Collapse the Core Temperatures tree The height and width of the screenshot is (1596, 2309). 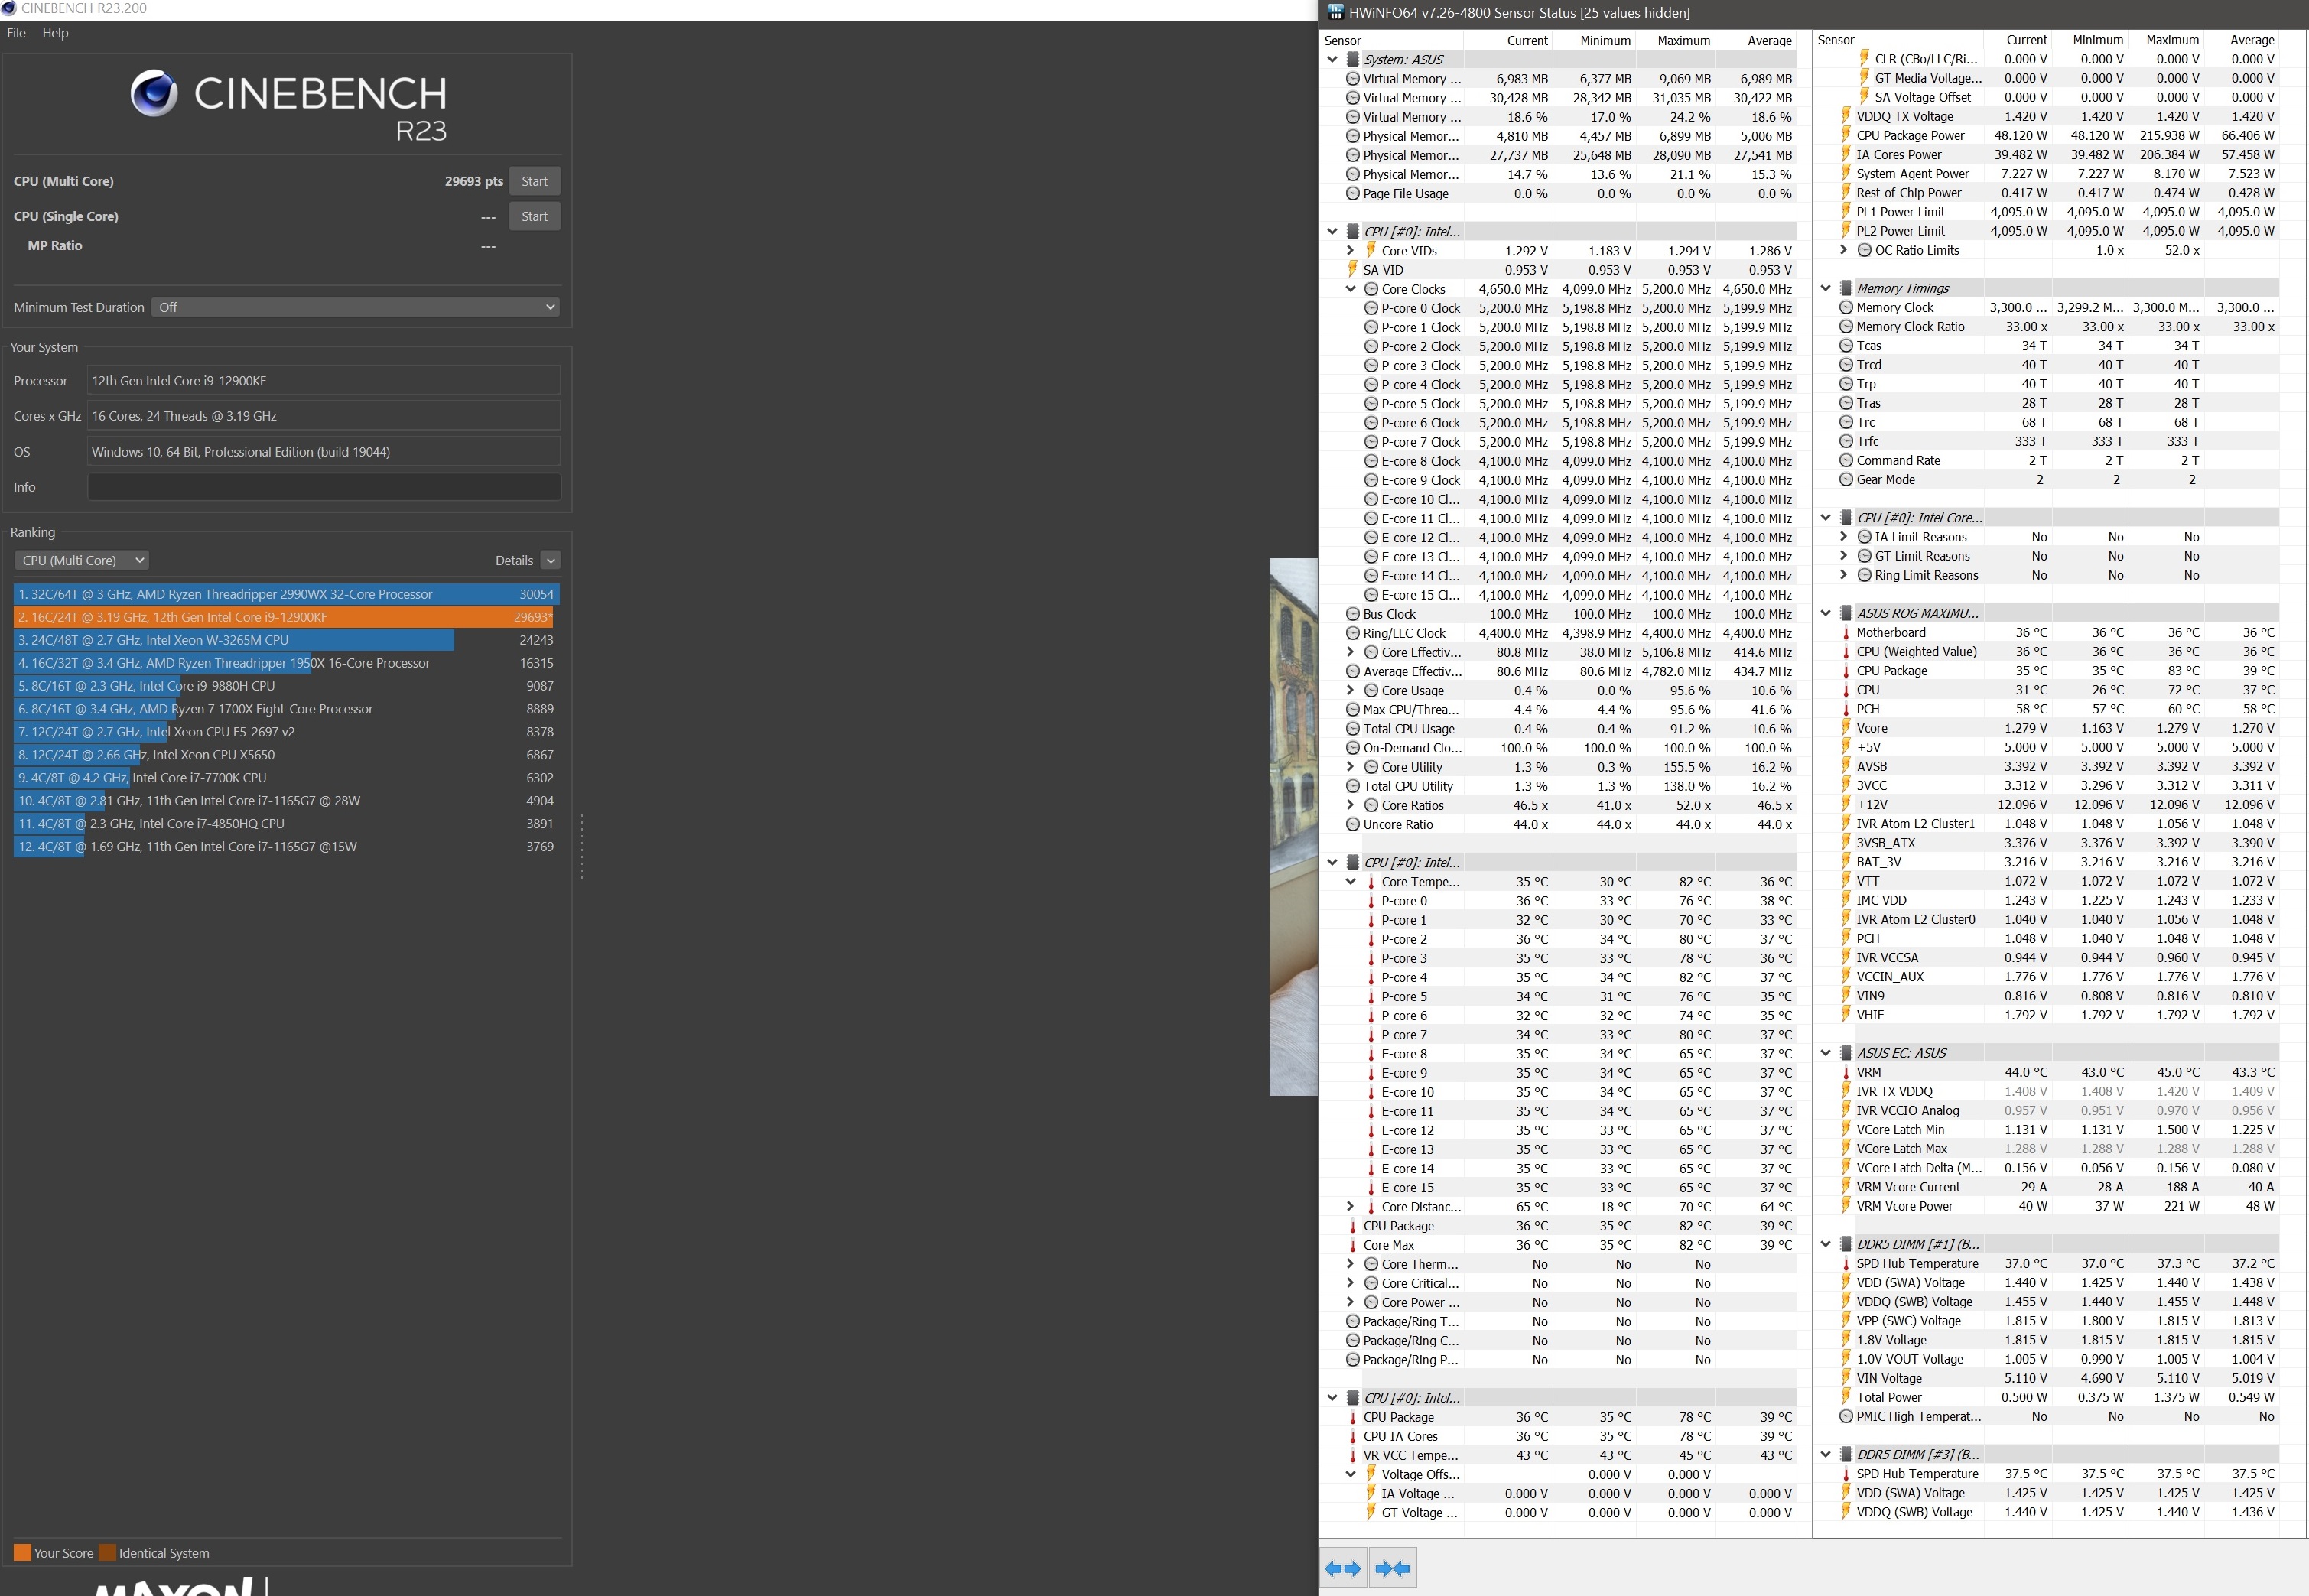point(1351,882)
